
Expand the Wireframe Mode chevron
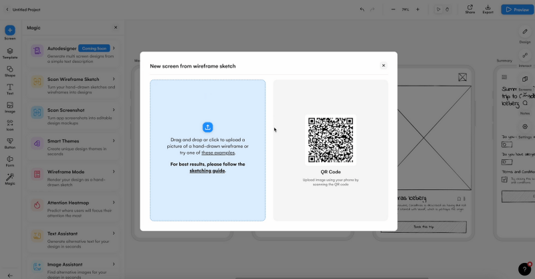[114, 171]
